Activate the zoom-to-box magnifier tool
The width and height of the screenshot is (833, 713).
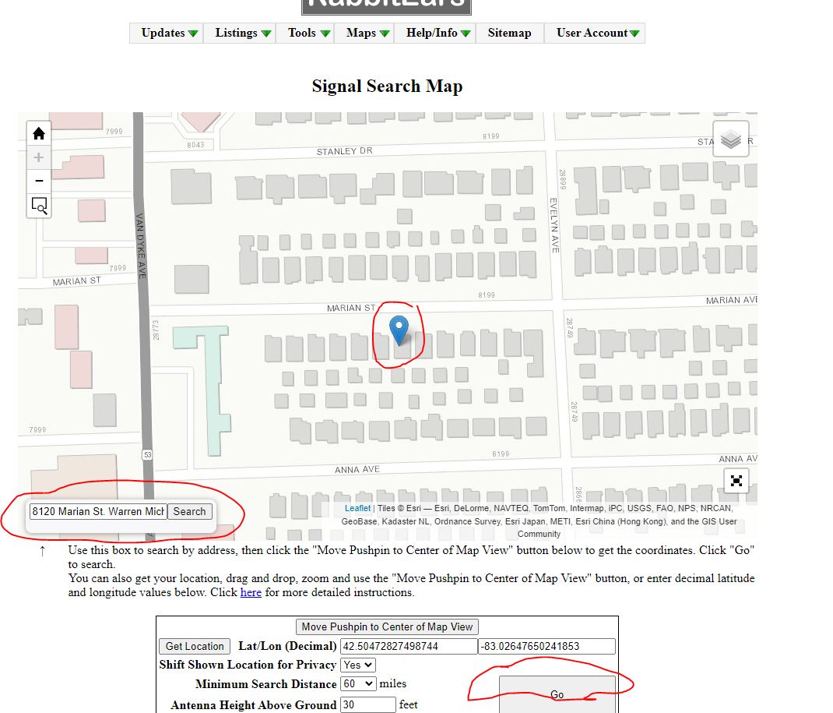[x=39, y=206]
